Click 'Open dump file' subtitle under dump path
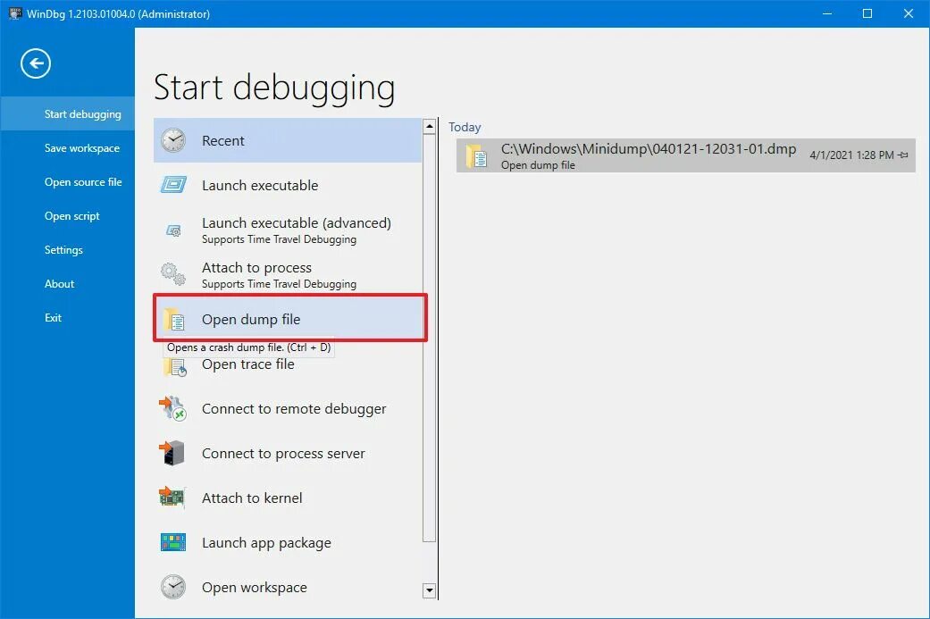The height and width of the screenshot is (619, 930). coord(538,165)
